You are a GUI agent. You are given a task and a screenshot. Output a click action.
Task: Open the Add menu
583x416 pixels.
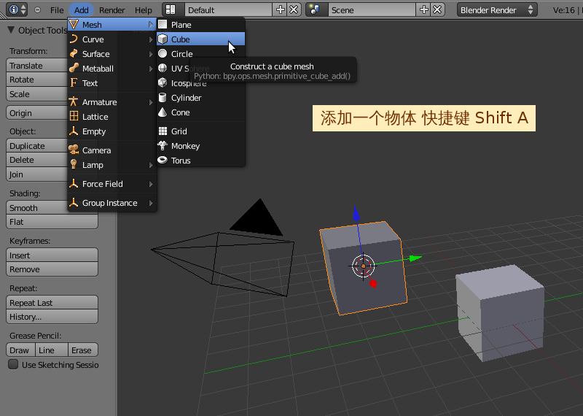click(x=81, y=10)
